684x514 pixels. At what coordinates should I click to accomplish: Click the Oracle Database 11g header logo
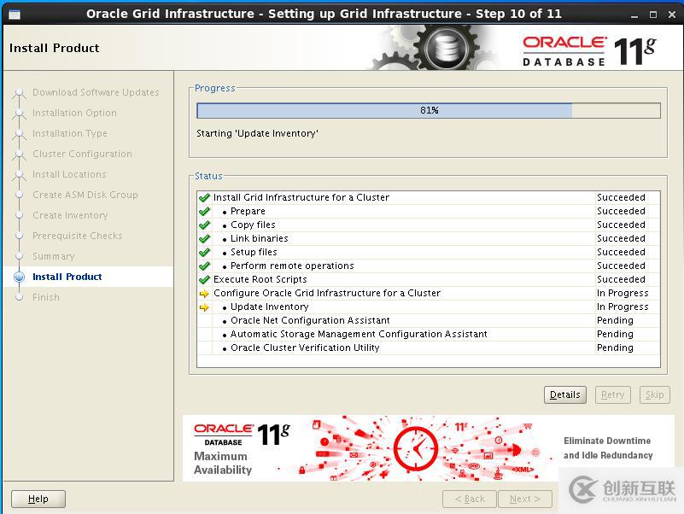(589, 51)
